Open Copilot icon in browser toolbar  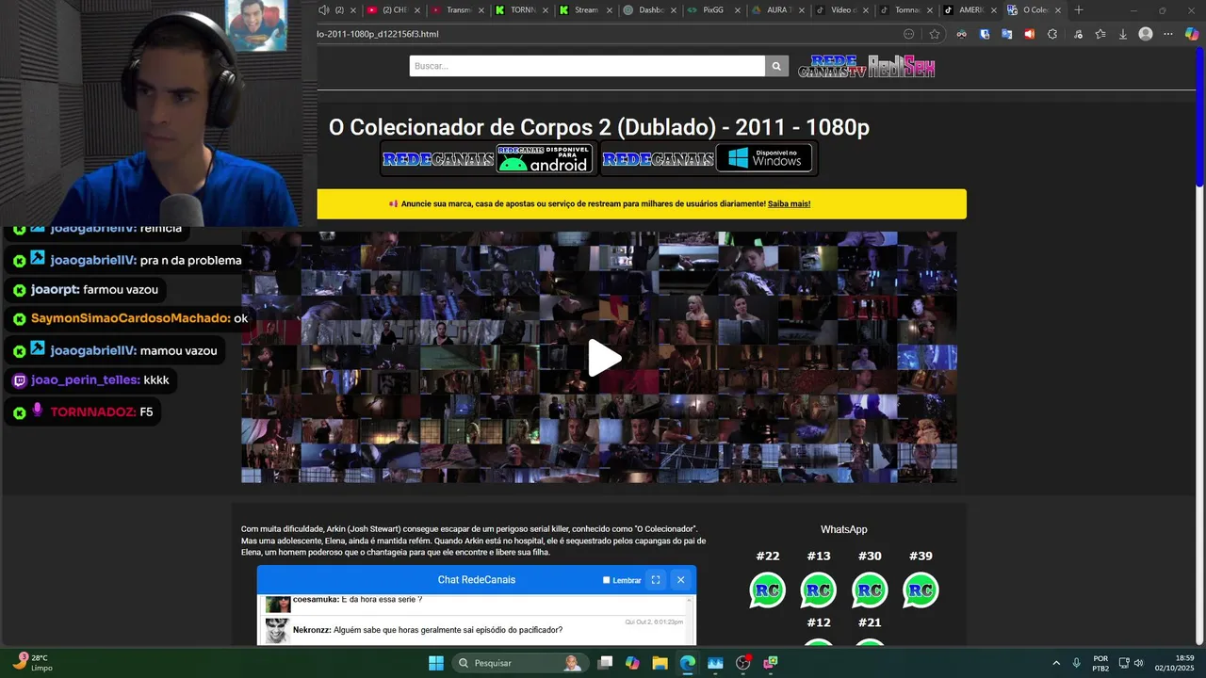click(1192, 34)
